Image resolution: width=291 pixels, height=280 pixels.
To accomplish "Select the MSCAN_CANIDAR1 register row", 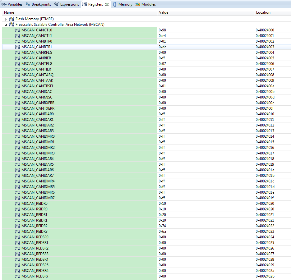I will point(147,120).
